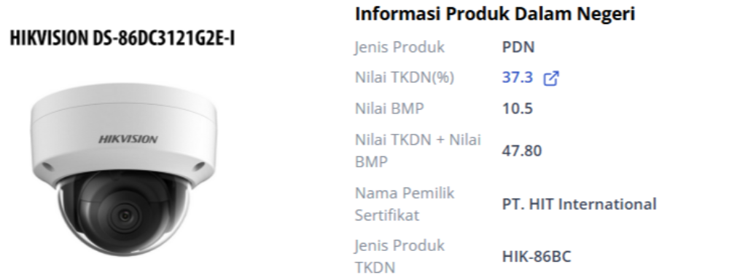Image resolution: width=729 pixels, height=280 pixels.
Task: Select the HIKVISION DS-86DC3121G2E-I product title
Action: [x=122, y=38]
